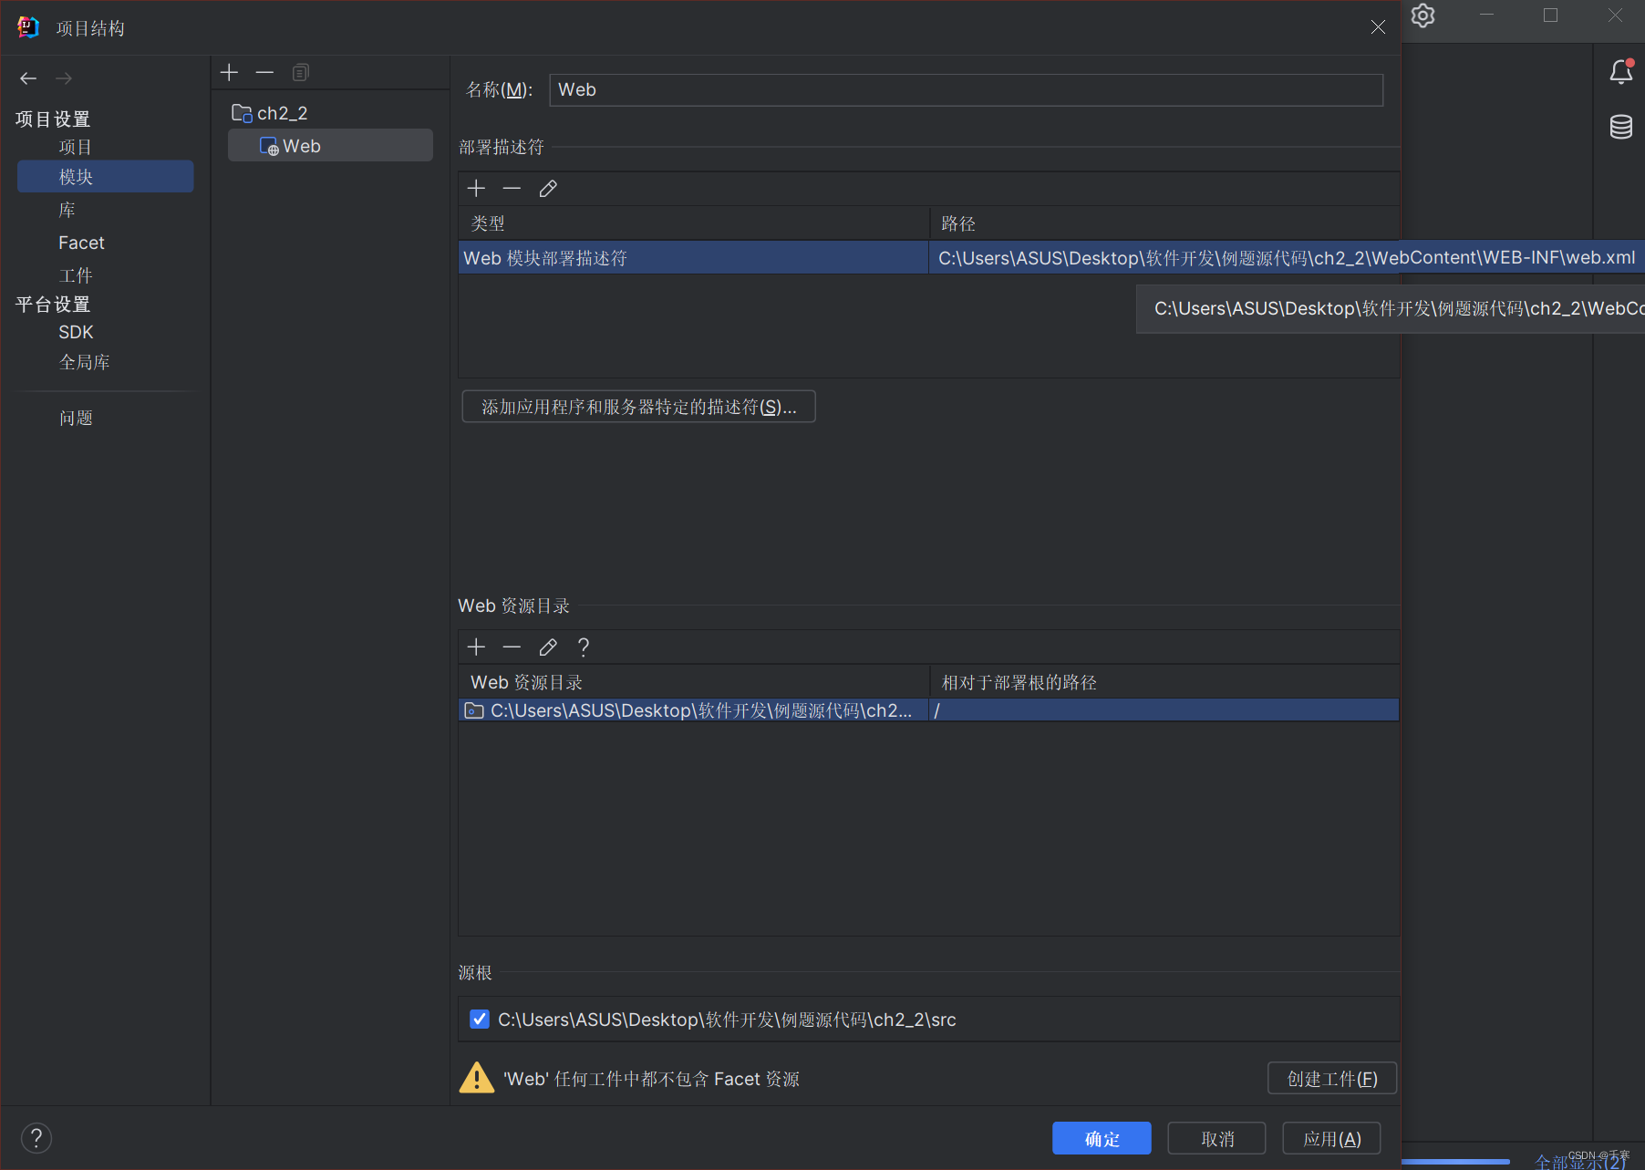Click the 应用(A) button

coord(1331,1138)
